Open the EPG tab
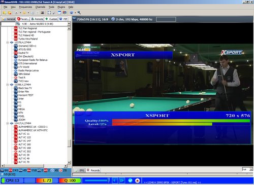 [80, 170]
